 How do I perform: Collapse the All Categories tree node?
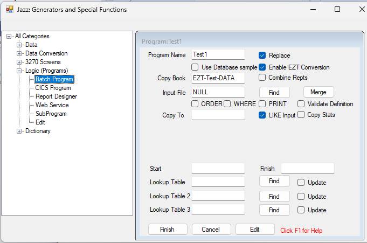[x=9, y=36]
